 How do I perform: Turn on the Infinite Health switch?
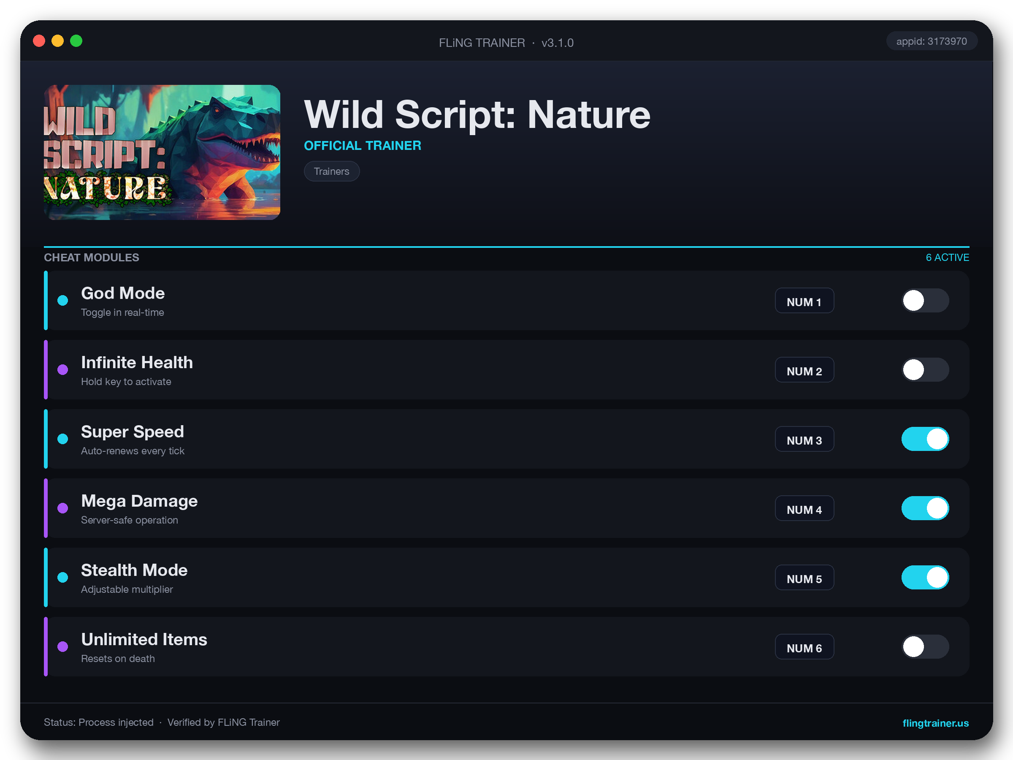coord(925,370)
